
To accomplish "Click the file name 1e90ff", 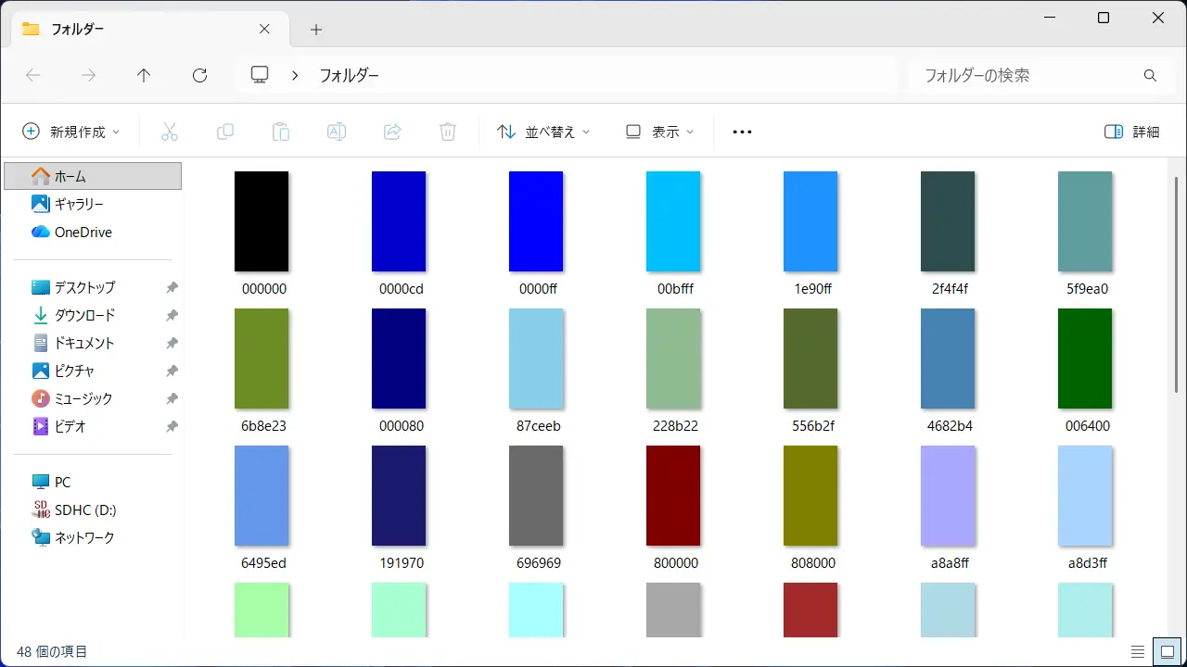I will point(813,289).
